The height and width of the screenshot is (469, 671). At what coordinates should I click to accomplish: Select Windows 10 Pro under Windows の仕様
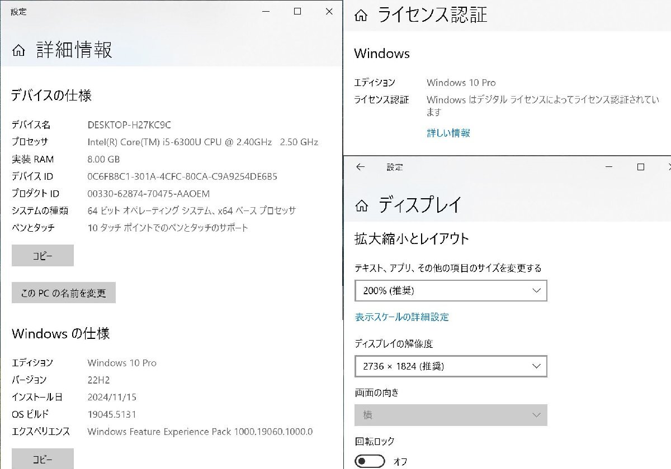122,363
